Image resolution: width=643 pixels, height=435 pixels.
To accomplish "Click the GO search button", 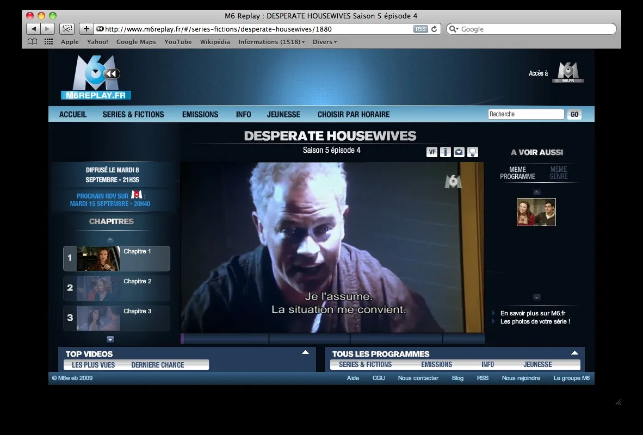I will tap(574, 114).
